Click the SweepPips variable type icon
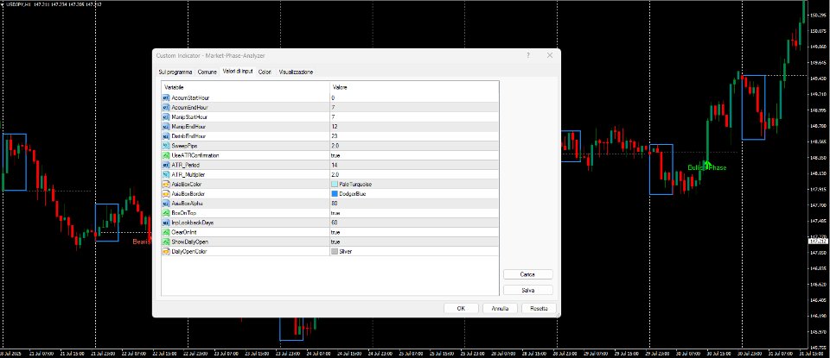 (x=166, y=146)
